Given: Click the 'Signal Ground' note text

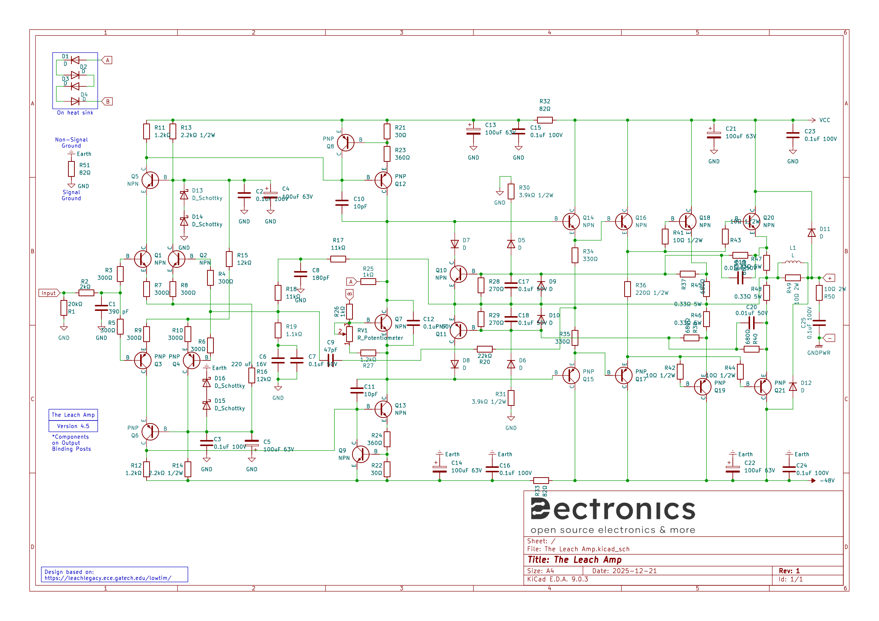Looking at the screenshot, I should 71,195.
